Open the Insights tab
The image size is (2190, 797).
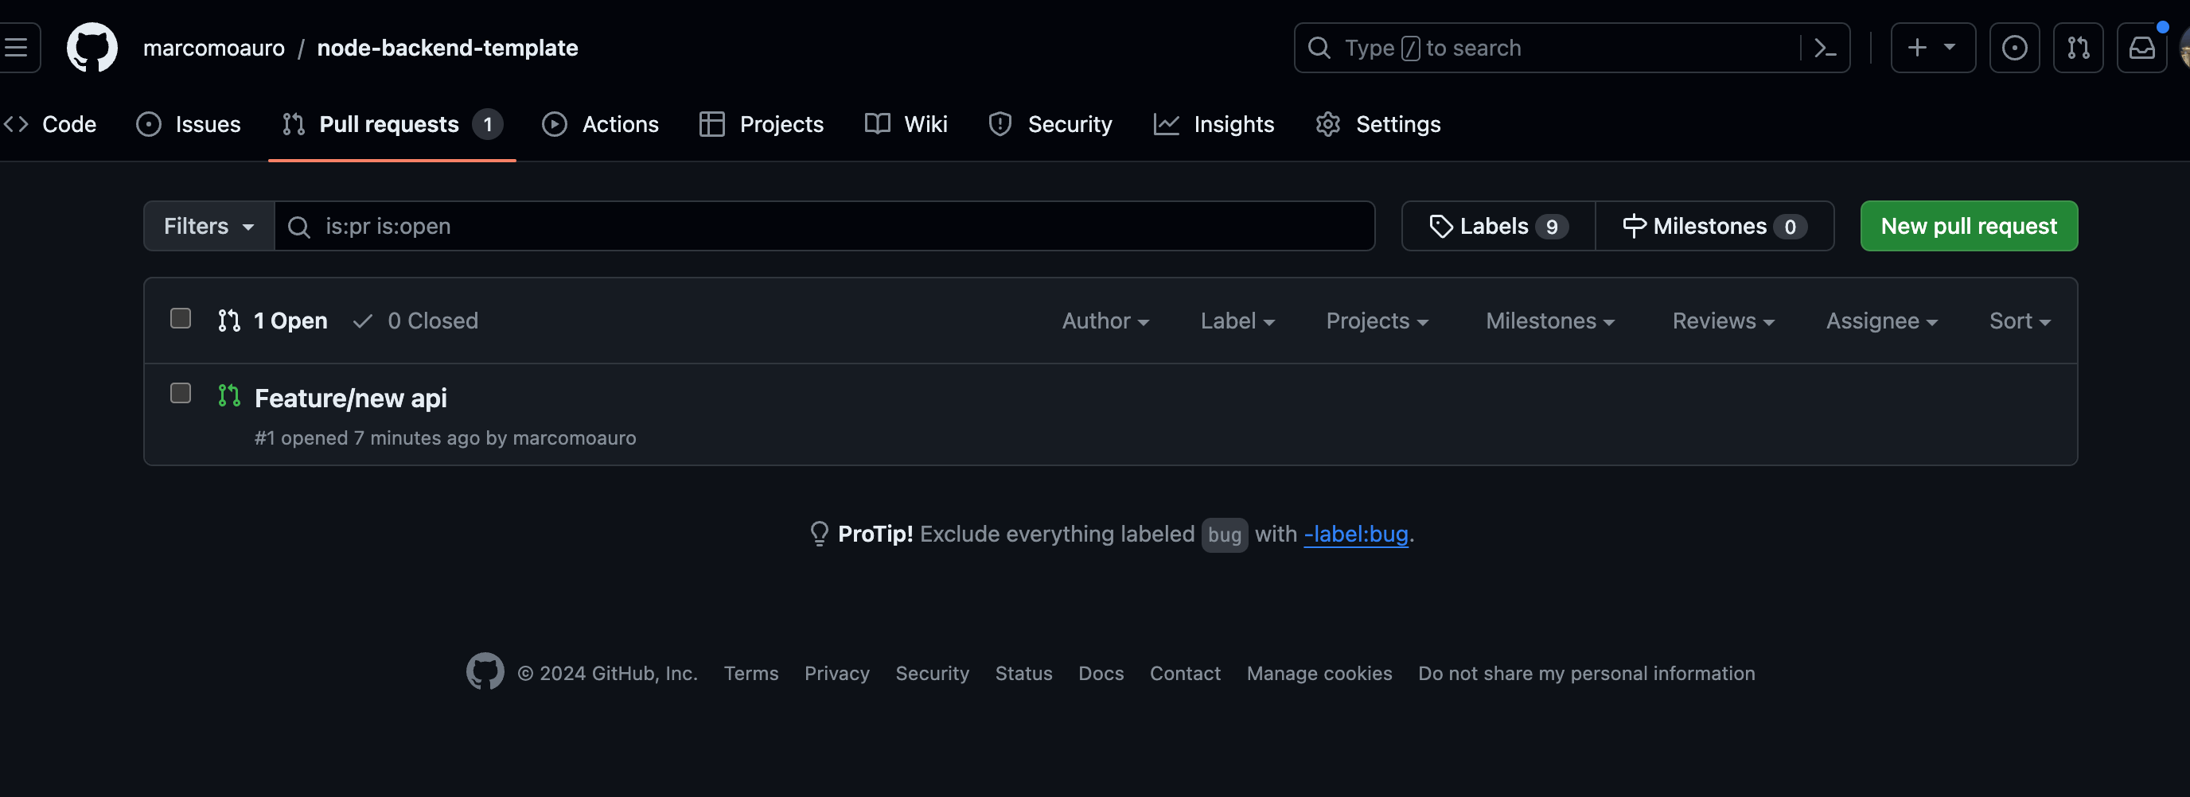(1214, 124)
